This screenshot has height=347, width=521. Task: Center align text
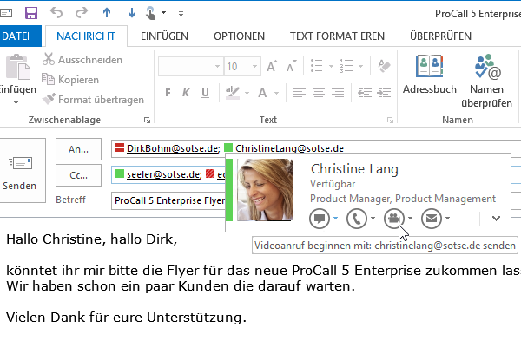(x=319, y=93)
